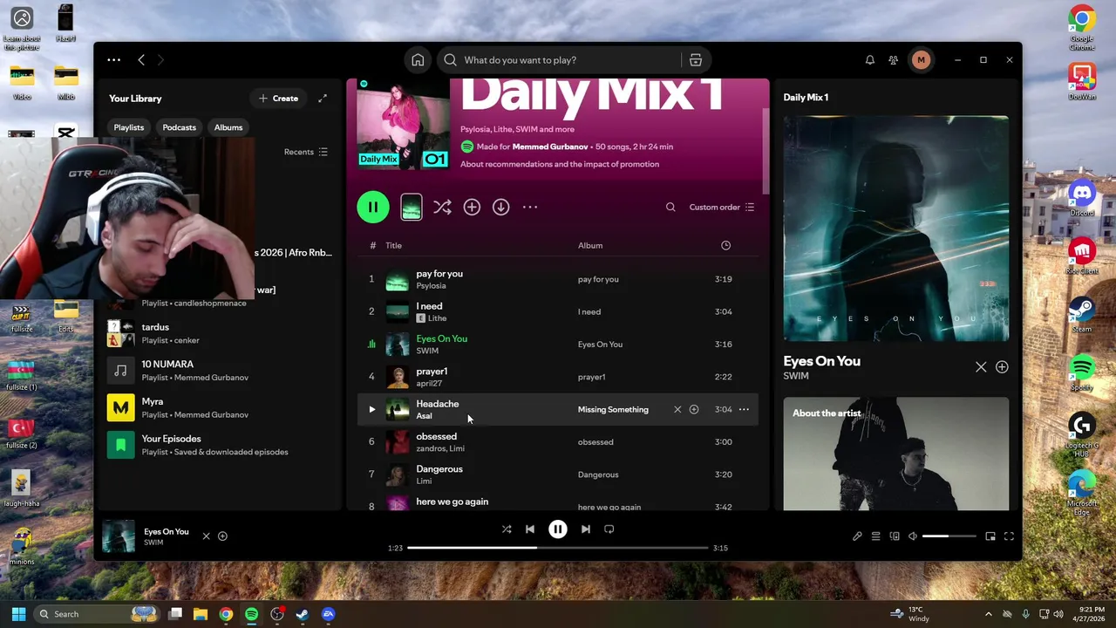This screenshot has height=628, width=1116.
Task: Add Headache to Liked Songs
Action: click(694, 409)
